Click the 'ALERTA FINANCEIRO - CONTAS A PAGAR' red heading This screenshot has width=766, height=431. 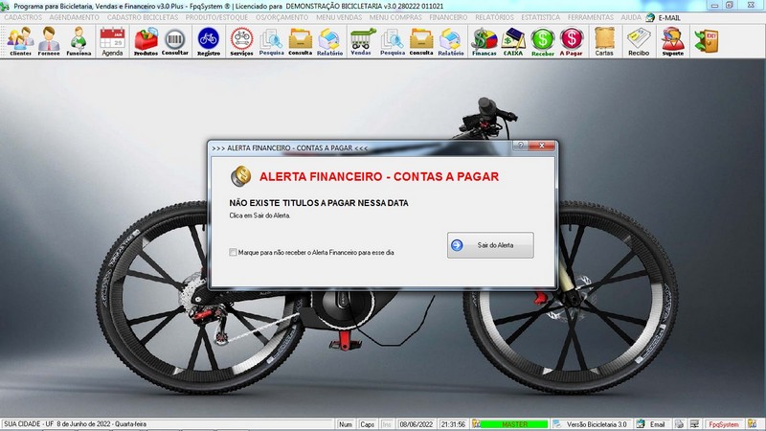379,176
